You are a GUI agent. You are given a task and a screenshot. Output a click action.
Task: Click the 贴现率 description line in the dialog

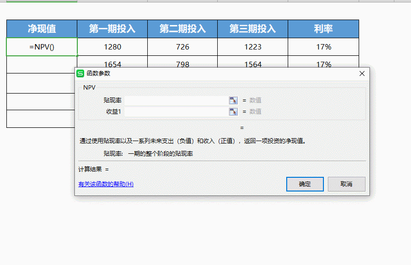(x=148, y=153)
